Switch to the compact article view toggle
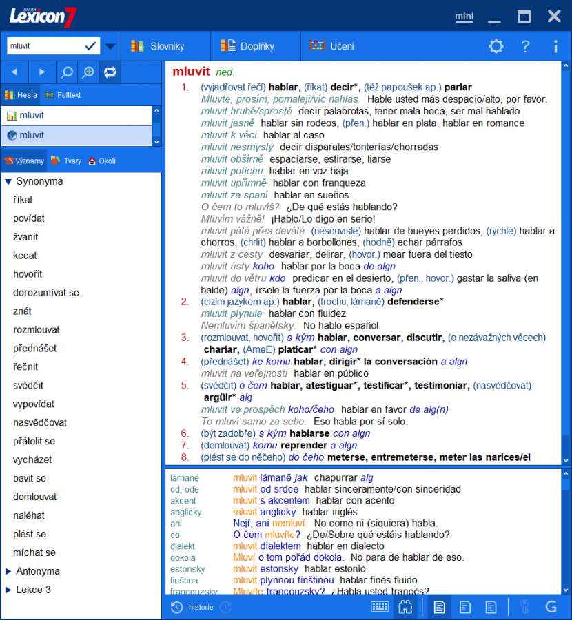 pyautogui.click(x=465, y=607)
